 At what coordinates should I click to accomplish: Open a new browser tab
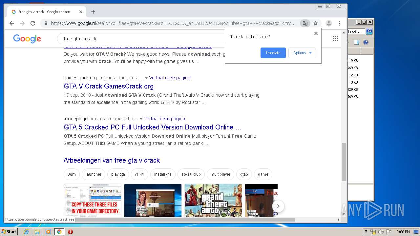(93, 12)
